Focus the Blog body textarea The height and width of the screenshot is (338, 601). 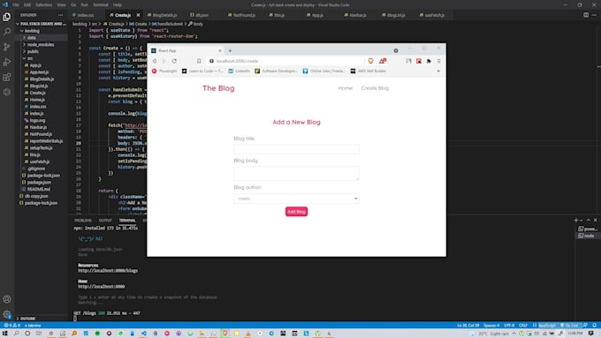click(x=296, y=173)
